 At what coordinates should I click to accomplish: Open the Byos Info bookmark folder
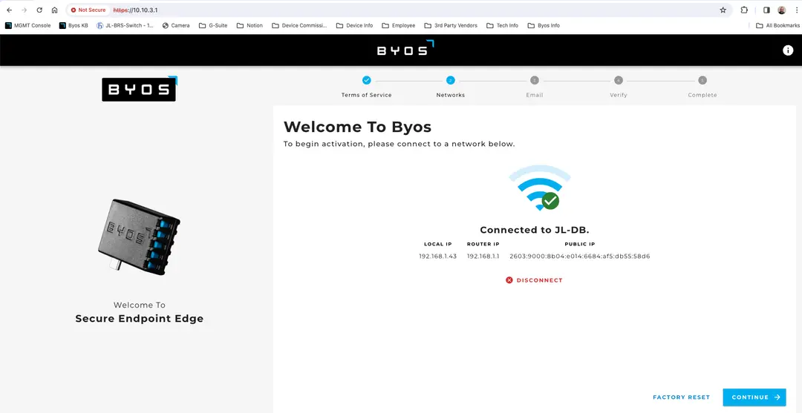pyautogui.click(x=544, y=25)
